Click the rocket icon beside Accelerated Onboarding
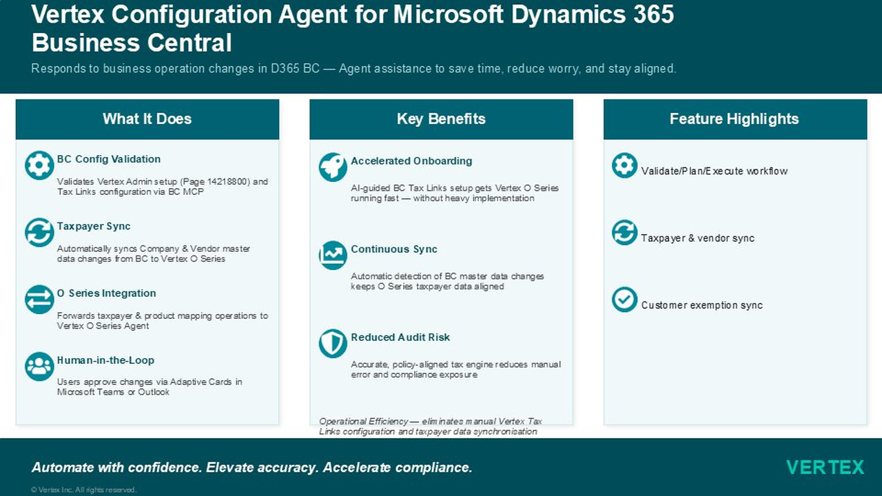The image size is (882, 496). pos(333,167)
